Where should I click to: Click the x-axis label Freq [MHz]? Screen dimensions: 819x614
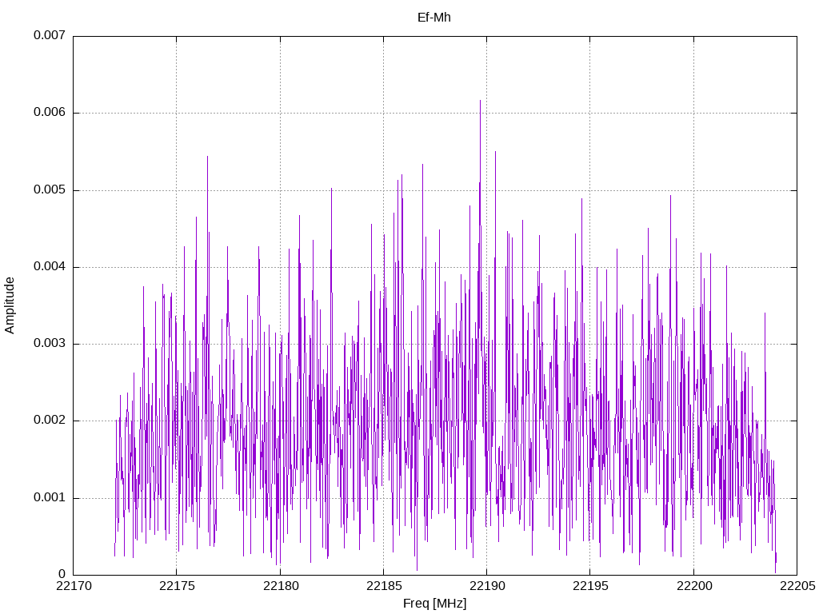click(434, 604)
